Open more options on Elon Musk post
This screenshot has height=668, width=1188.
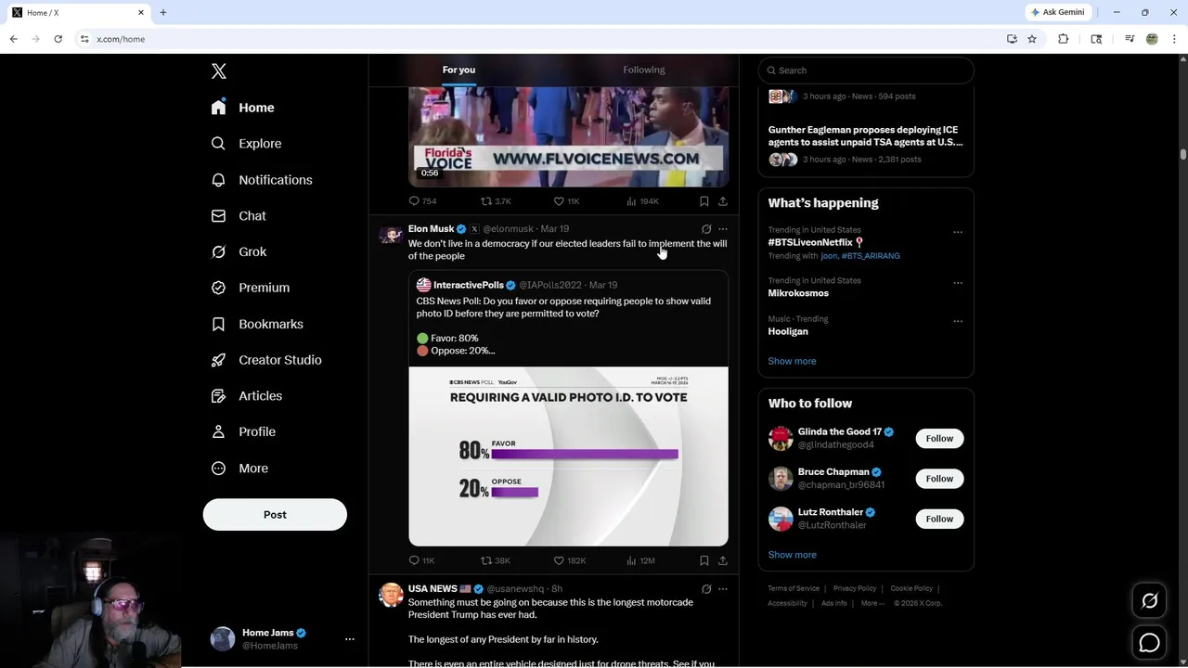point(723,229)
